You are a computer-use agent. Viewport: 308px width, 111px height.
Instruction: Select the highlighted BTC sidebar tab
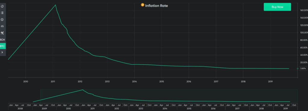(x=3, y=46)
